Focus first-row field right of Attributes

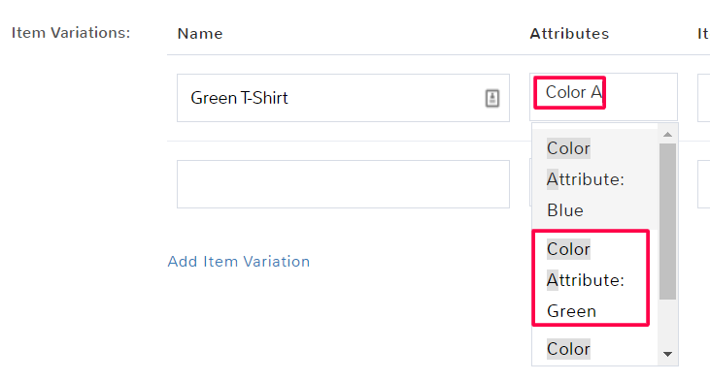[x=704, y=98]
